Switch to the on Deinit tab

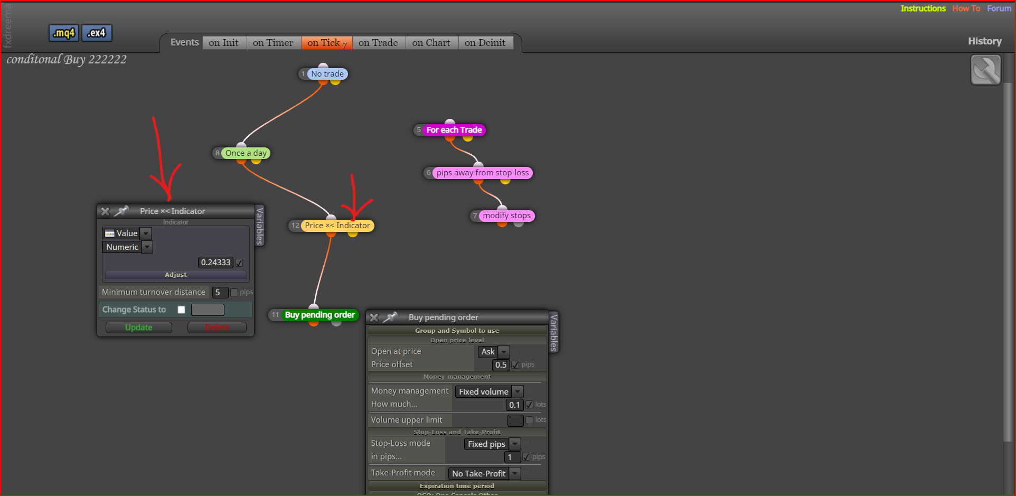485,43
